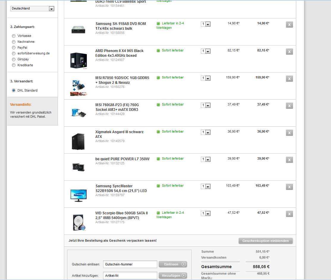Remove Samsung SH-118AB DVD ROM from cart

point(289,25)
